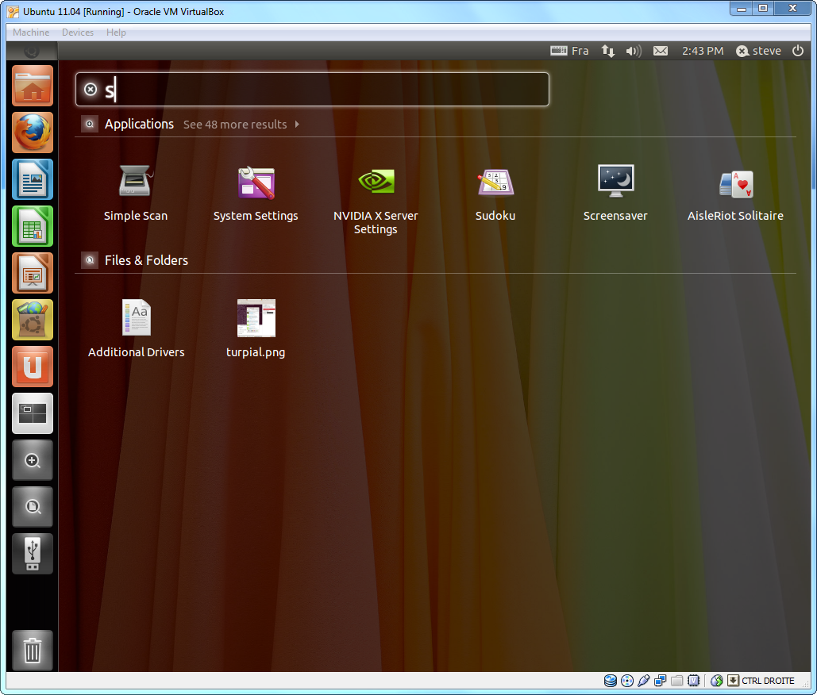Open LibreOffice Writer from the launcher
Screen dimensions: 817x695
coord(33,179)
